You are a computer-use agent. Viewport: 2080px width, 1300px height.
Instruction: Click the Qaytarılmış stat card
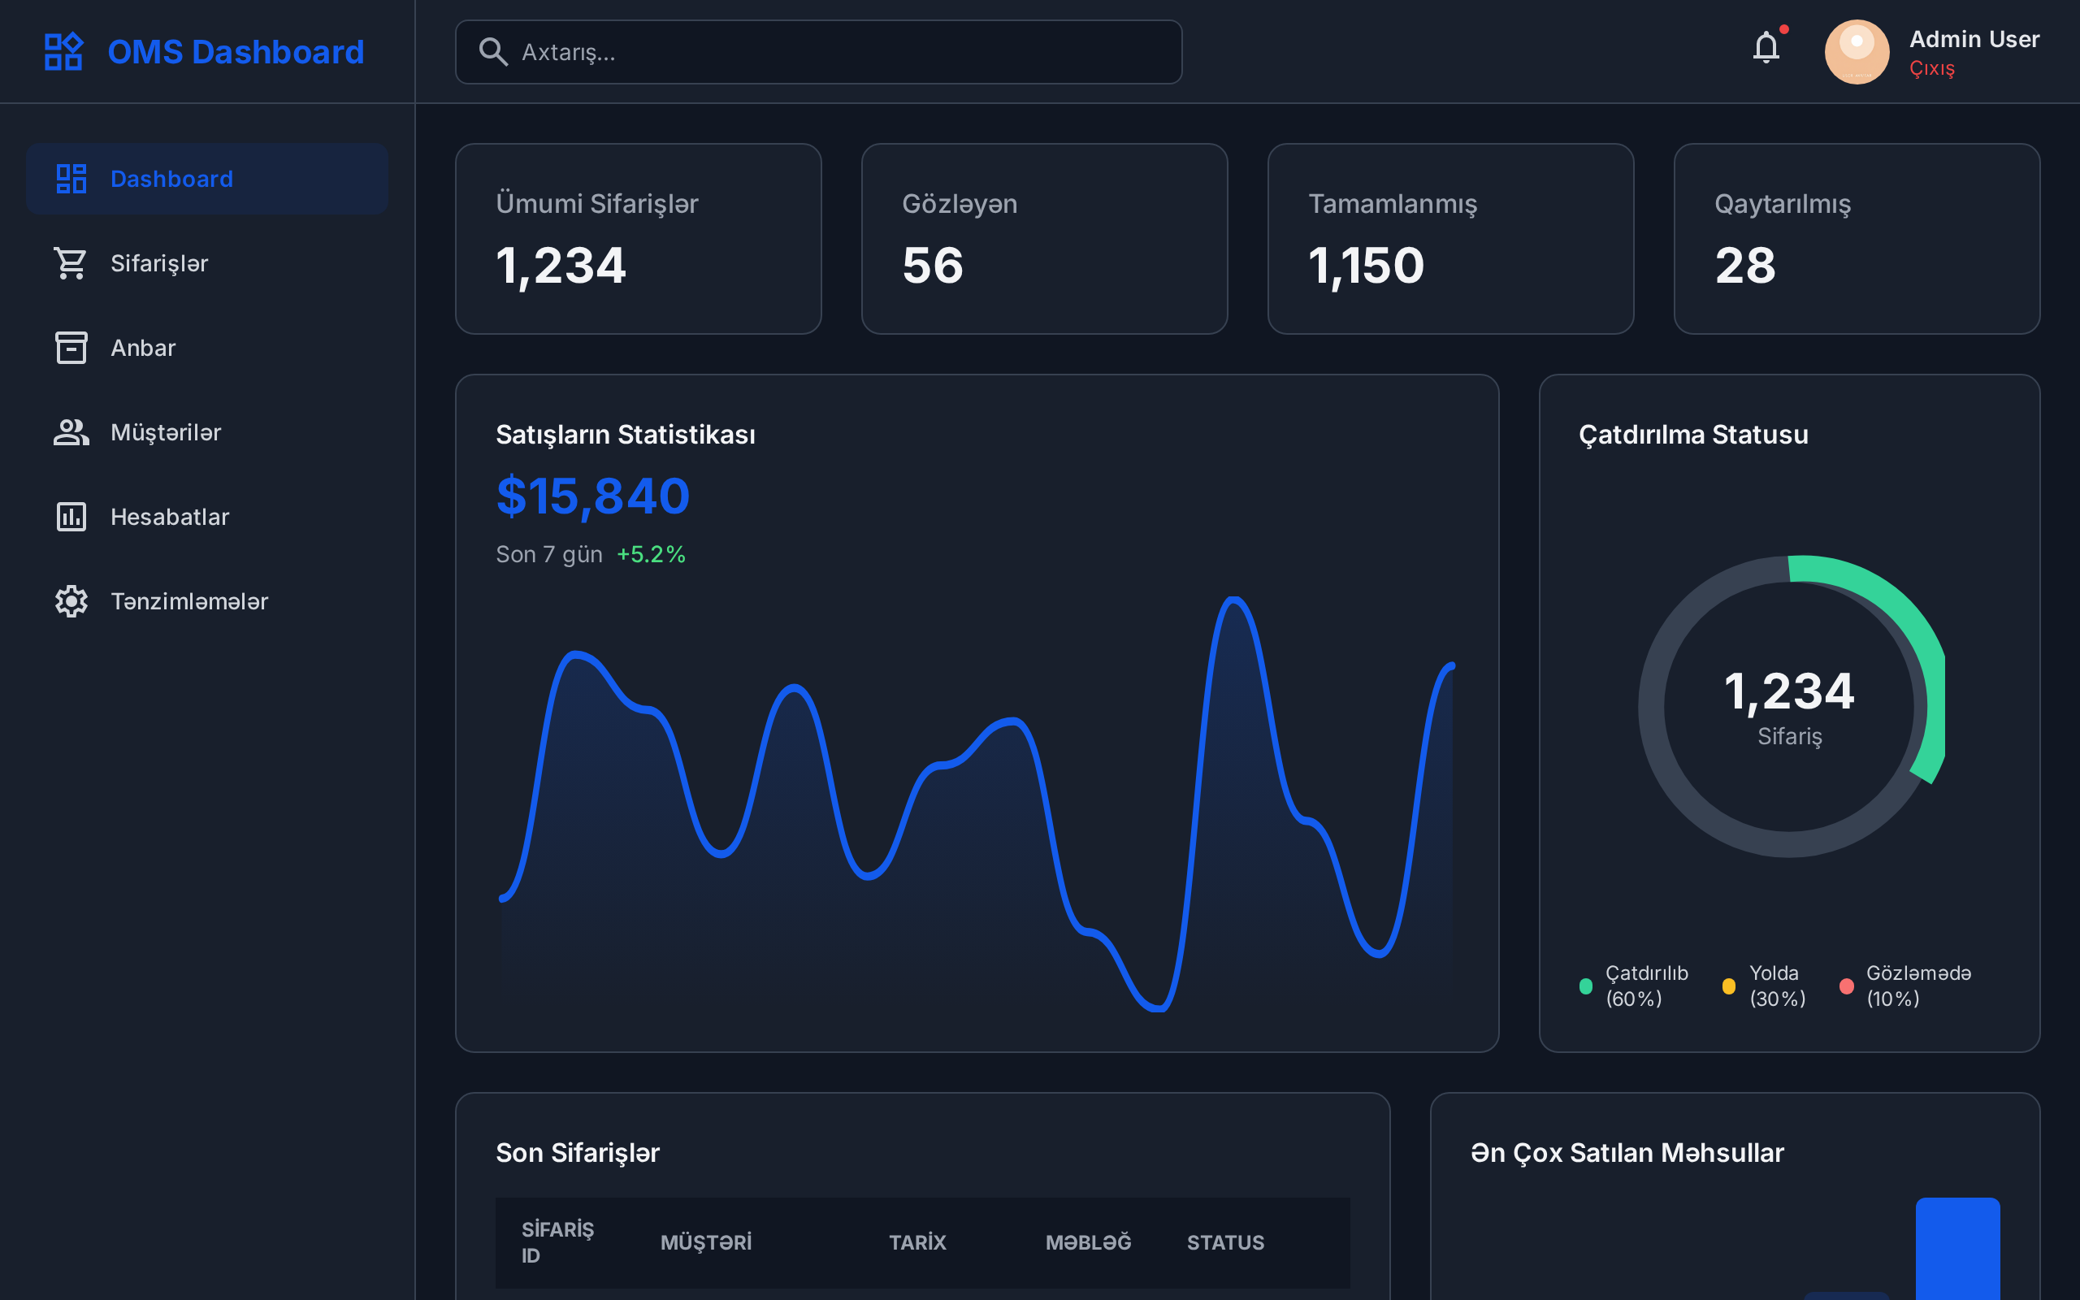pyautogui.click(x=1856, y=238)
